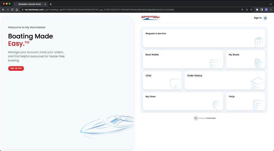The image size is (274, 151).
Task: Open the Order History card
Action: [225, 80]
